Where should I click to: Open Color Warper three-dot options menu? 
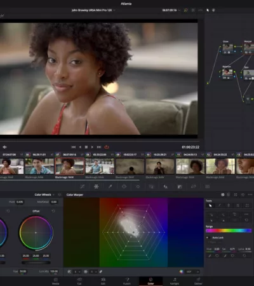(250, 194)
